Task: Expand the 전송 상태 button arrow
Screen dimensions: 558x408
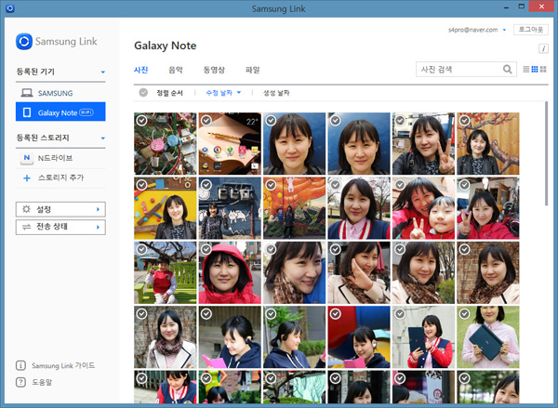Action: pyautogui.click(x=98, y=227)
